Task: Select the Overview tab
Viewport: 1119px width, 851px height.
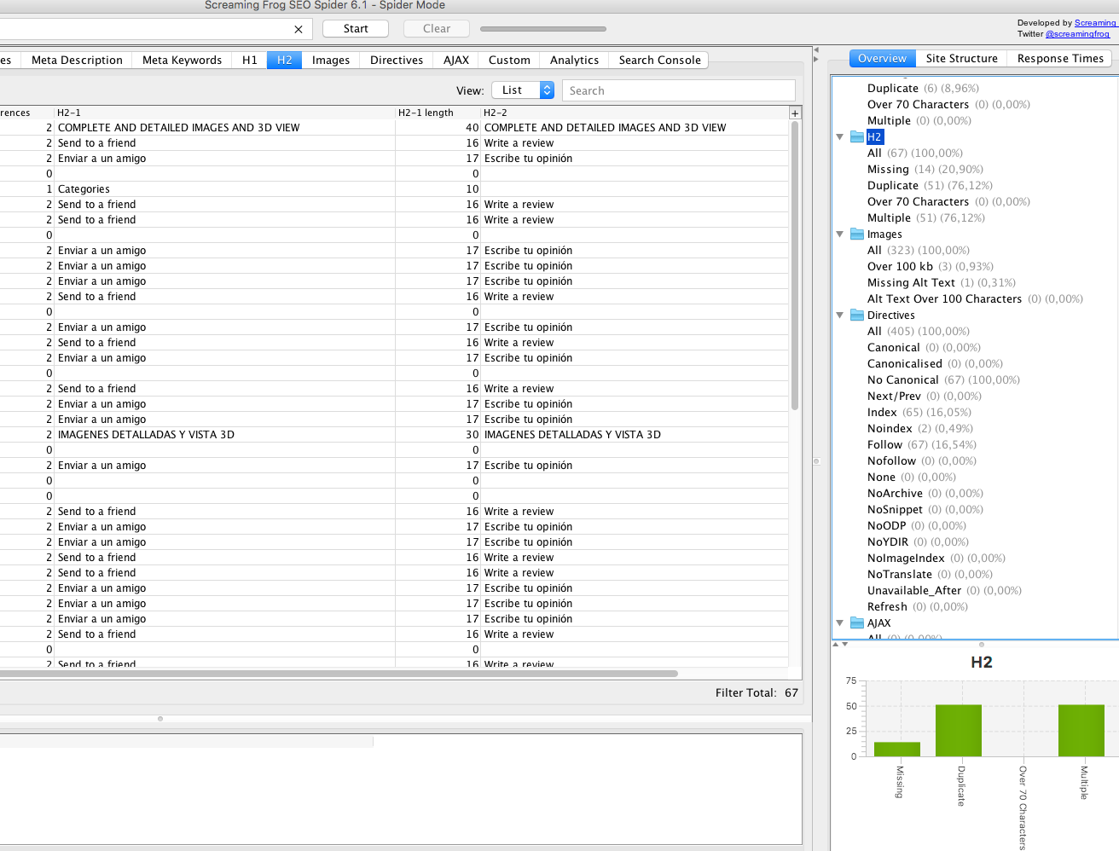Action: (x=882, y=59)
